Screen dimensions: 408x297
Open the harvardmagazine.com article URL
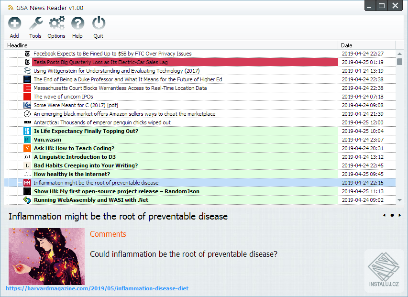pos(97,288)
